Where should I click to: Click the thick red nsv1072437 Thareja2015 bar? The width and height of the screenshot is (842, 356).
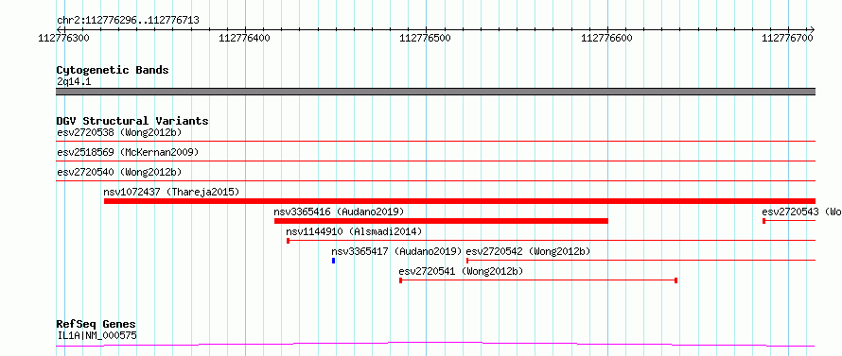tap(460, 201)
